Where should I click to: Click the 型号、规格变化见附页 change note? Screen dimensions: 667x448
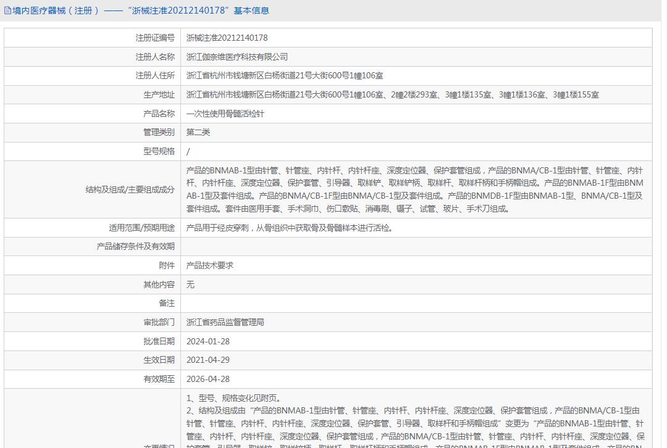233,399
